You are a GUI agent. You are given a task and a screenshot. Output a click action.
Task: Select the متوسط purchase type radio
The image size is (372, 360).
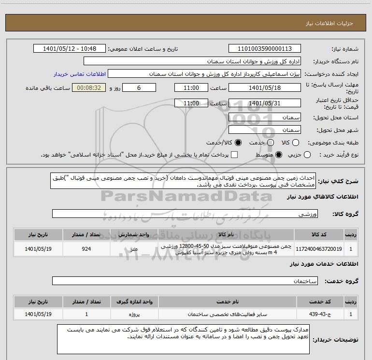coord(279,155)
